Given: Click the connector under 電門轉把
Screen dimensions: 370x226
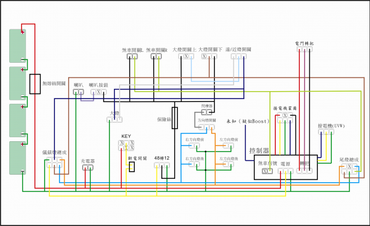Looking at the screenshot, I should click(305, 49).
